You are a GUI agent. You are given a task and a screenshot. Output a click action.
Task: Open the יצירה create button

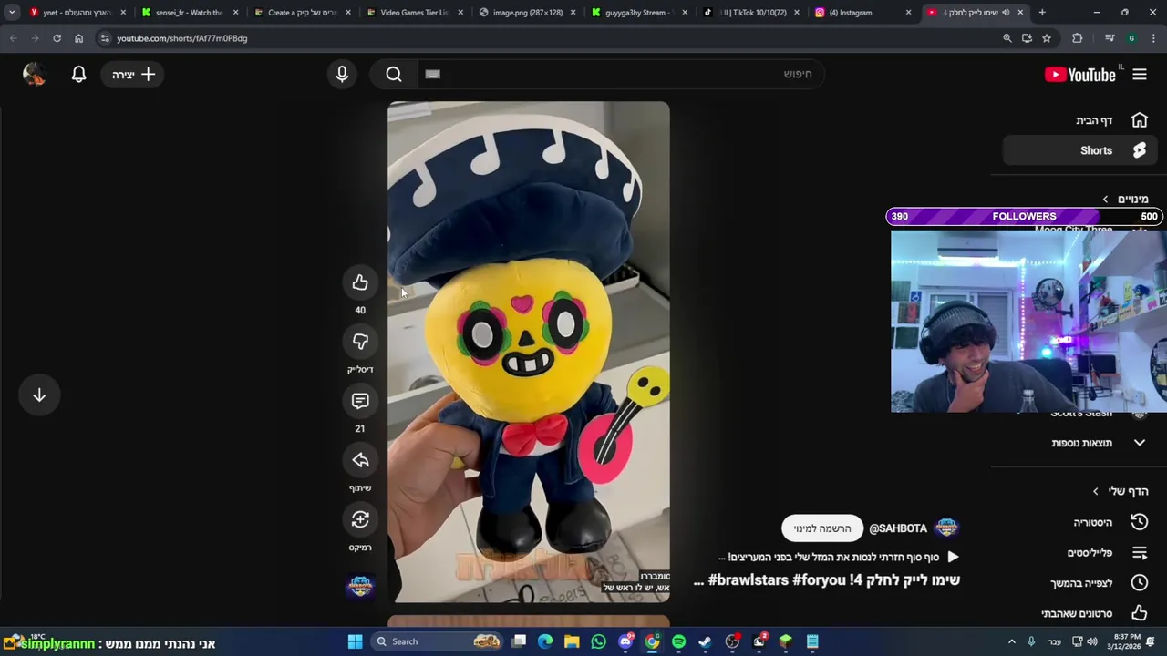[134, 75]
